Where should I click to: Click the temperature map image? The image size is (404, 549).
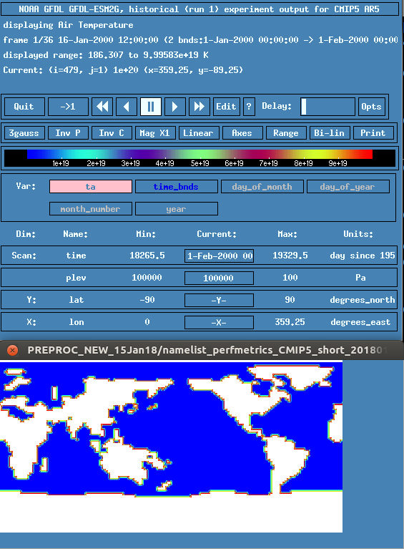(171, 447)
